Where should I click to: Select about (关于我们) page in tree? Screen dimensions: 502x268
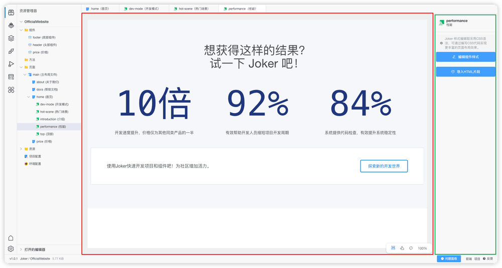coord(47,82)
